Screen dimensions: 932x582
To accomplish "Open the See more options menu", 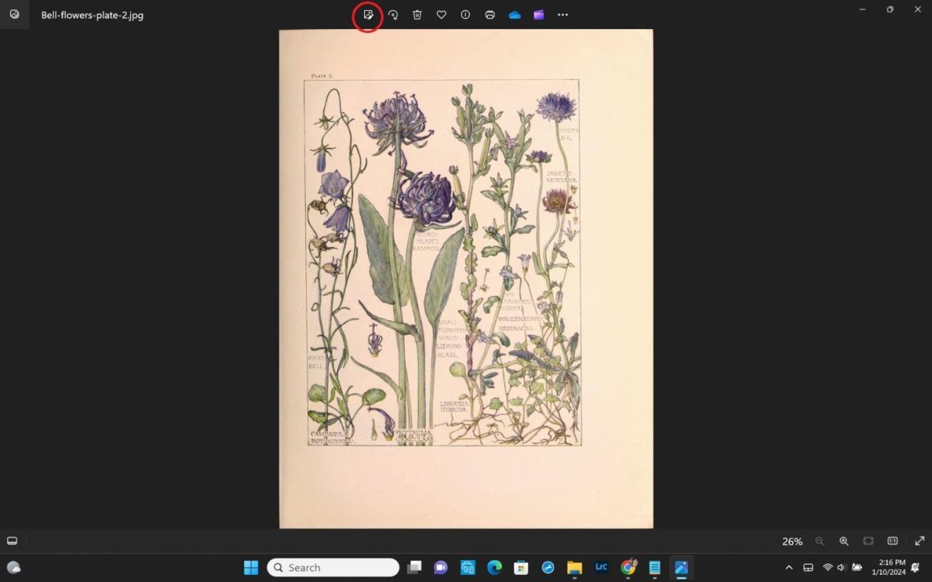I will (562, 15).
